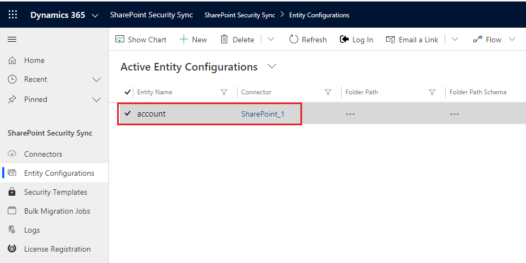This screenshot has width=526, height=263.
Task: Toggle the select-all rows checkmark
Action: [127, 92]
